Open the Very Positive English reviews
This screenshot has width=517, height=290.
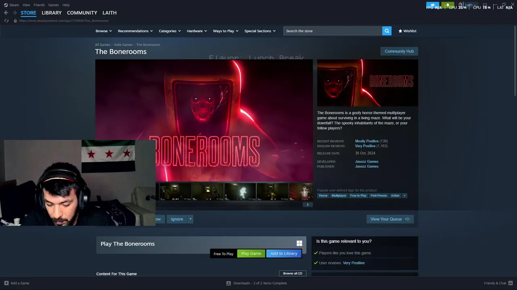(366, 146)
